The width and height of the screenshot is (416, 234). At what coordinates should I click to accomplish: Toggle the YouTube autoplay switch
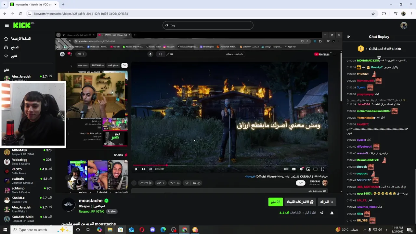coord(286,169)
